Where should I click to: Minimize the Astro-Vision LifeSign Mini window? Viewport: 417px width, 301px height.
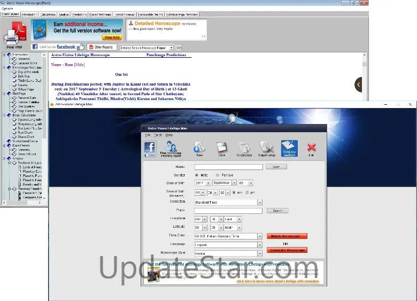[385, 104]
